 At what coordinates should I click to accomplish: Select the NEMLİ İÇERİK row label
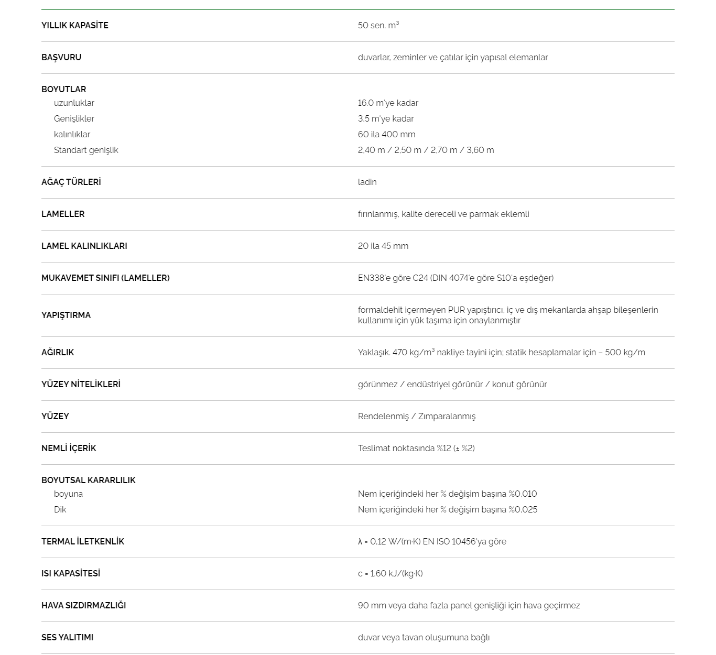click(x=69, y=448)
